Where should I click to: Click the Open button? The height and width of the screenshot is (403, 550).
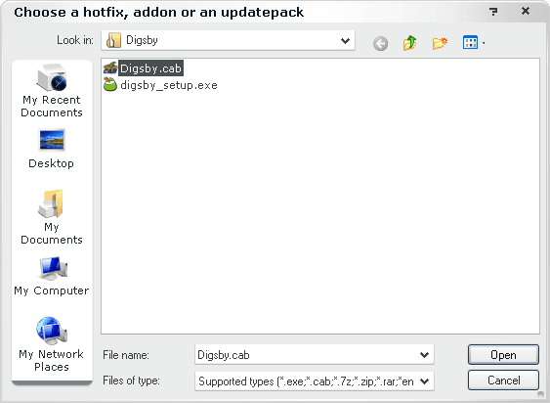coord(503,355)
